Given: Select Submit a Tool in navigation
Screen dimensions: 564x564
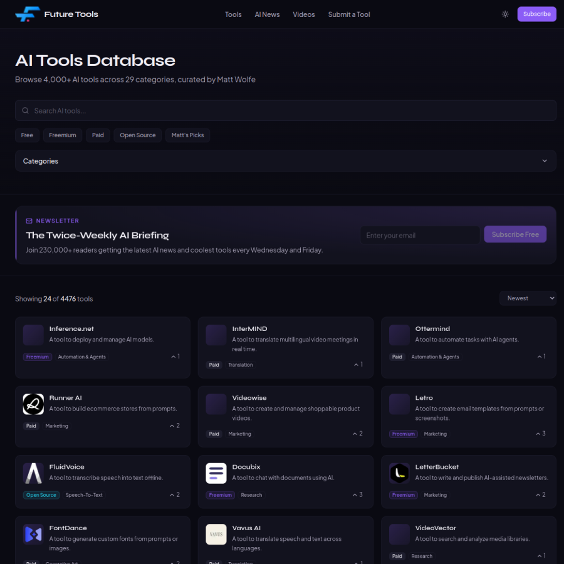Looking at the screenshot, I should [349, 14].
